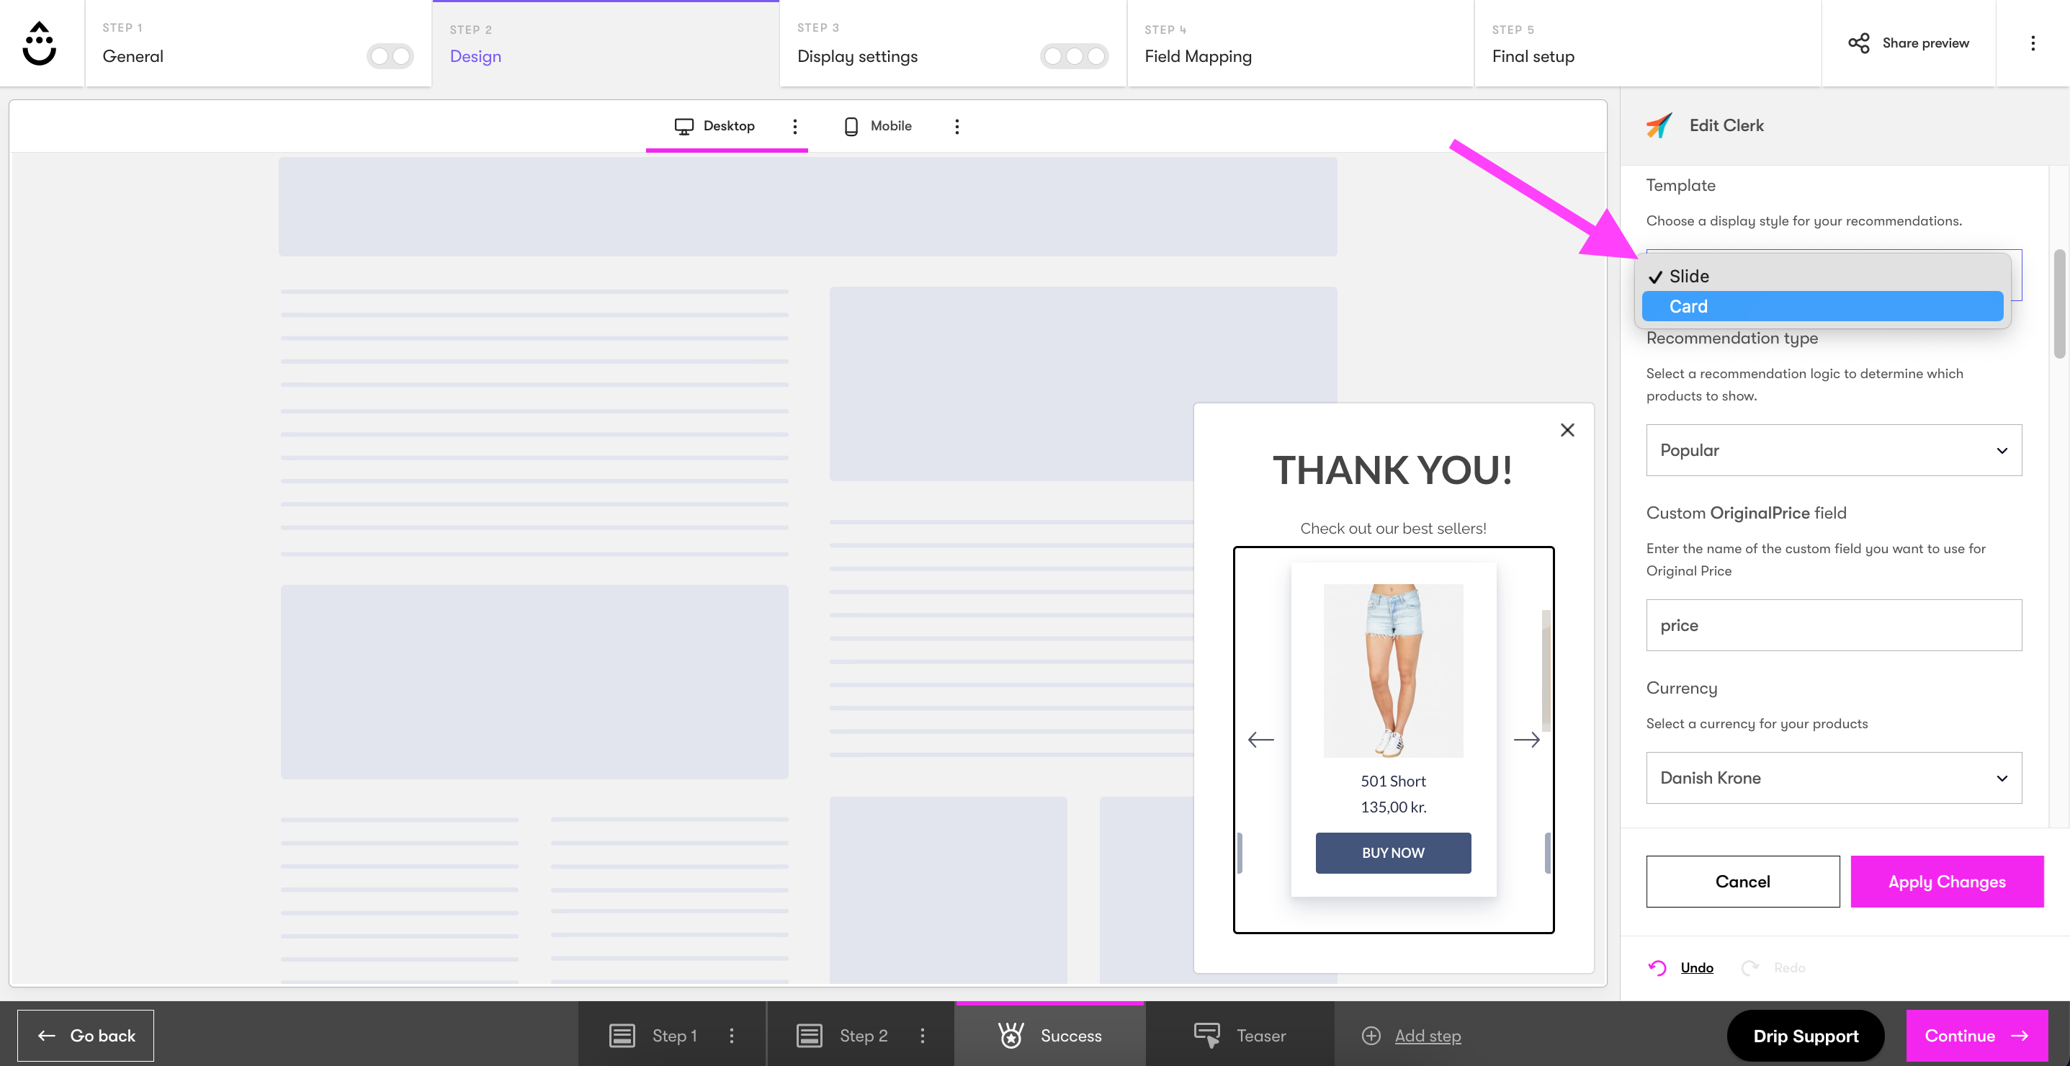This screenshot has width=2070, height=1066.
Task: Select the Slide template option
Action: pyautogui.click(x=1822, y=277)
